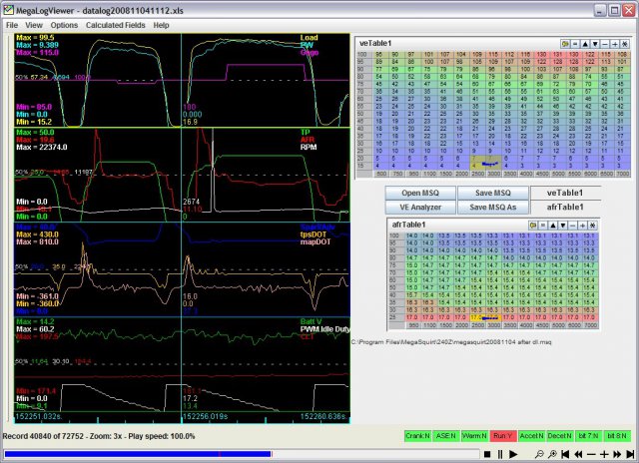Click the veTable1 increment up arrow icon
This screenshot has width=639, height=463.
[586, 45]
